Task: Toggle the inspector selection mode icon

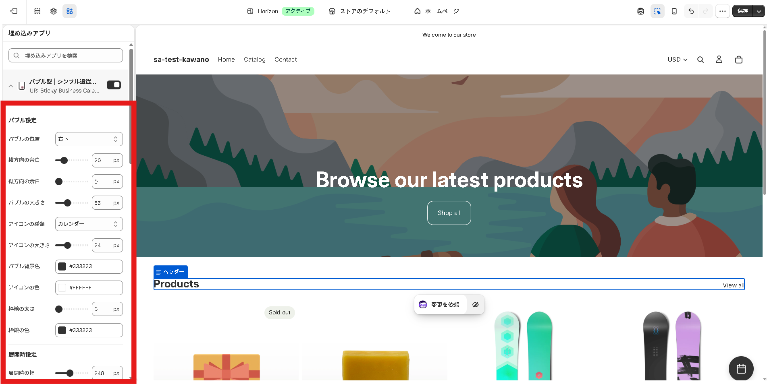Action: click(x=657, y=11)
